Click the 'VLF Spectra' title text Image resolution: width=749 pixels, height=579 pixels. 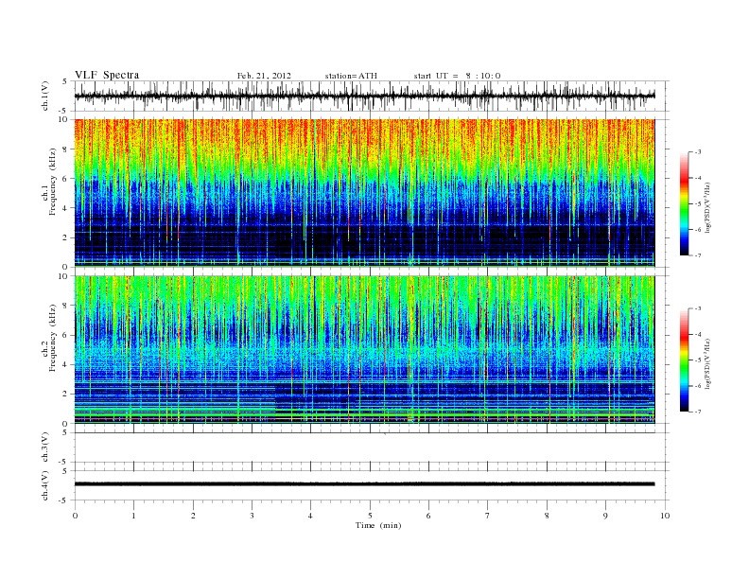coord(107,75)
